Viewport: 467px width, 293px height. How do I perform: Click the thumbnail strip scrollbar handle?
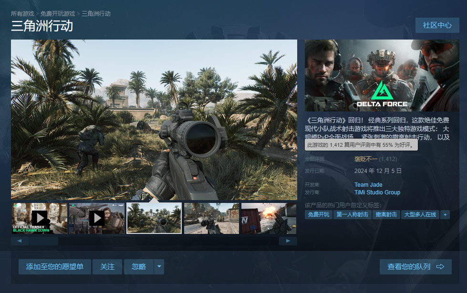[x=43, y=241]
